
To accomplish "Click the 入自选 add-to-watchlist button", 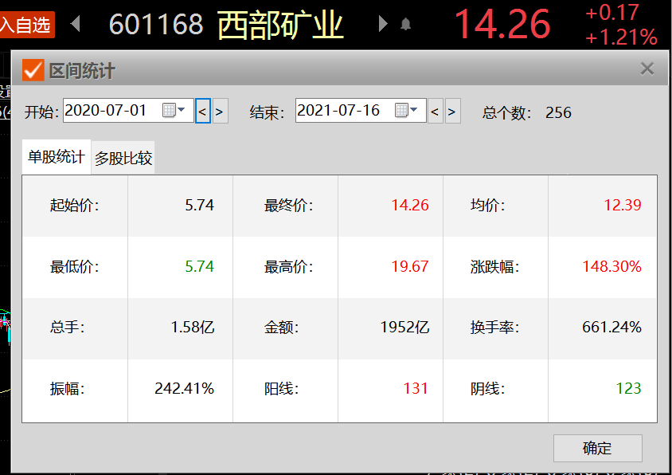I will click(x=25, y=25).
